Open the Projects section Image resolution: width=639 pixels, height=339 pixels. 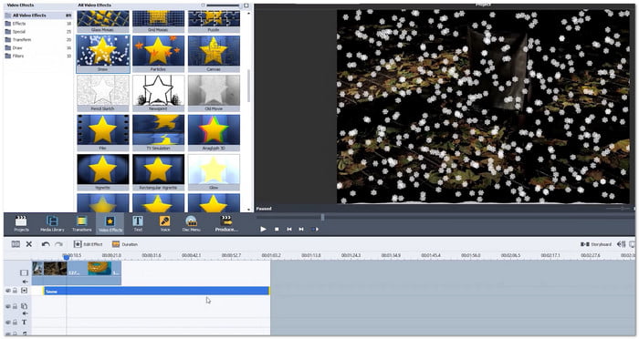(x=21, y=224)
